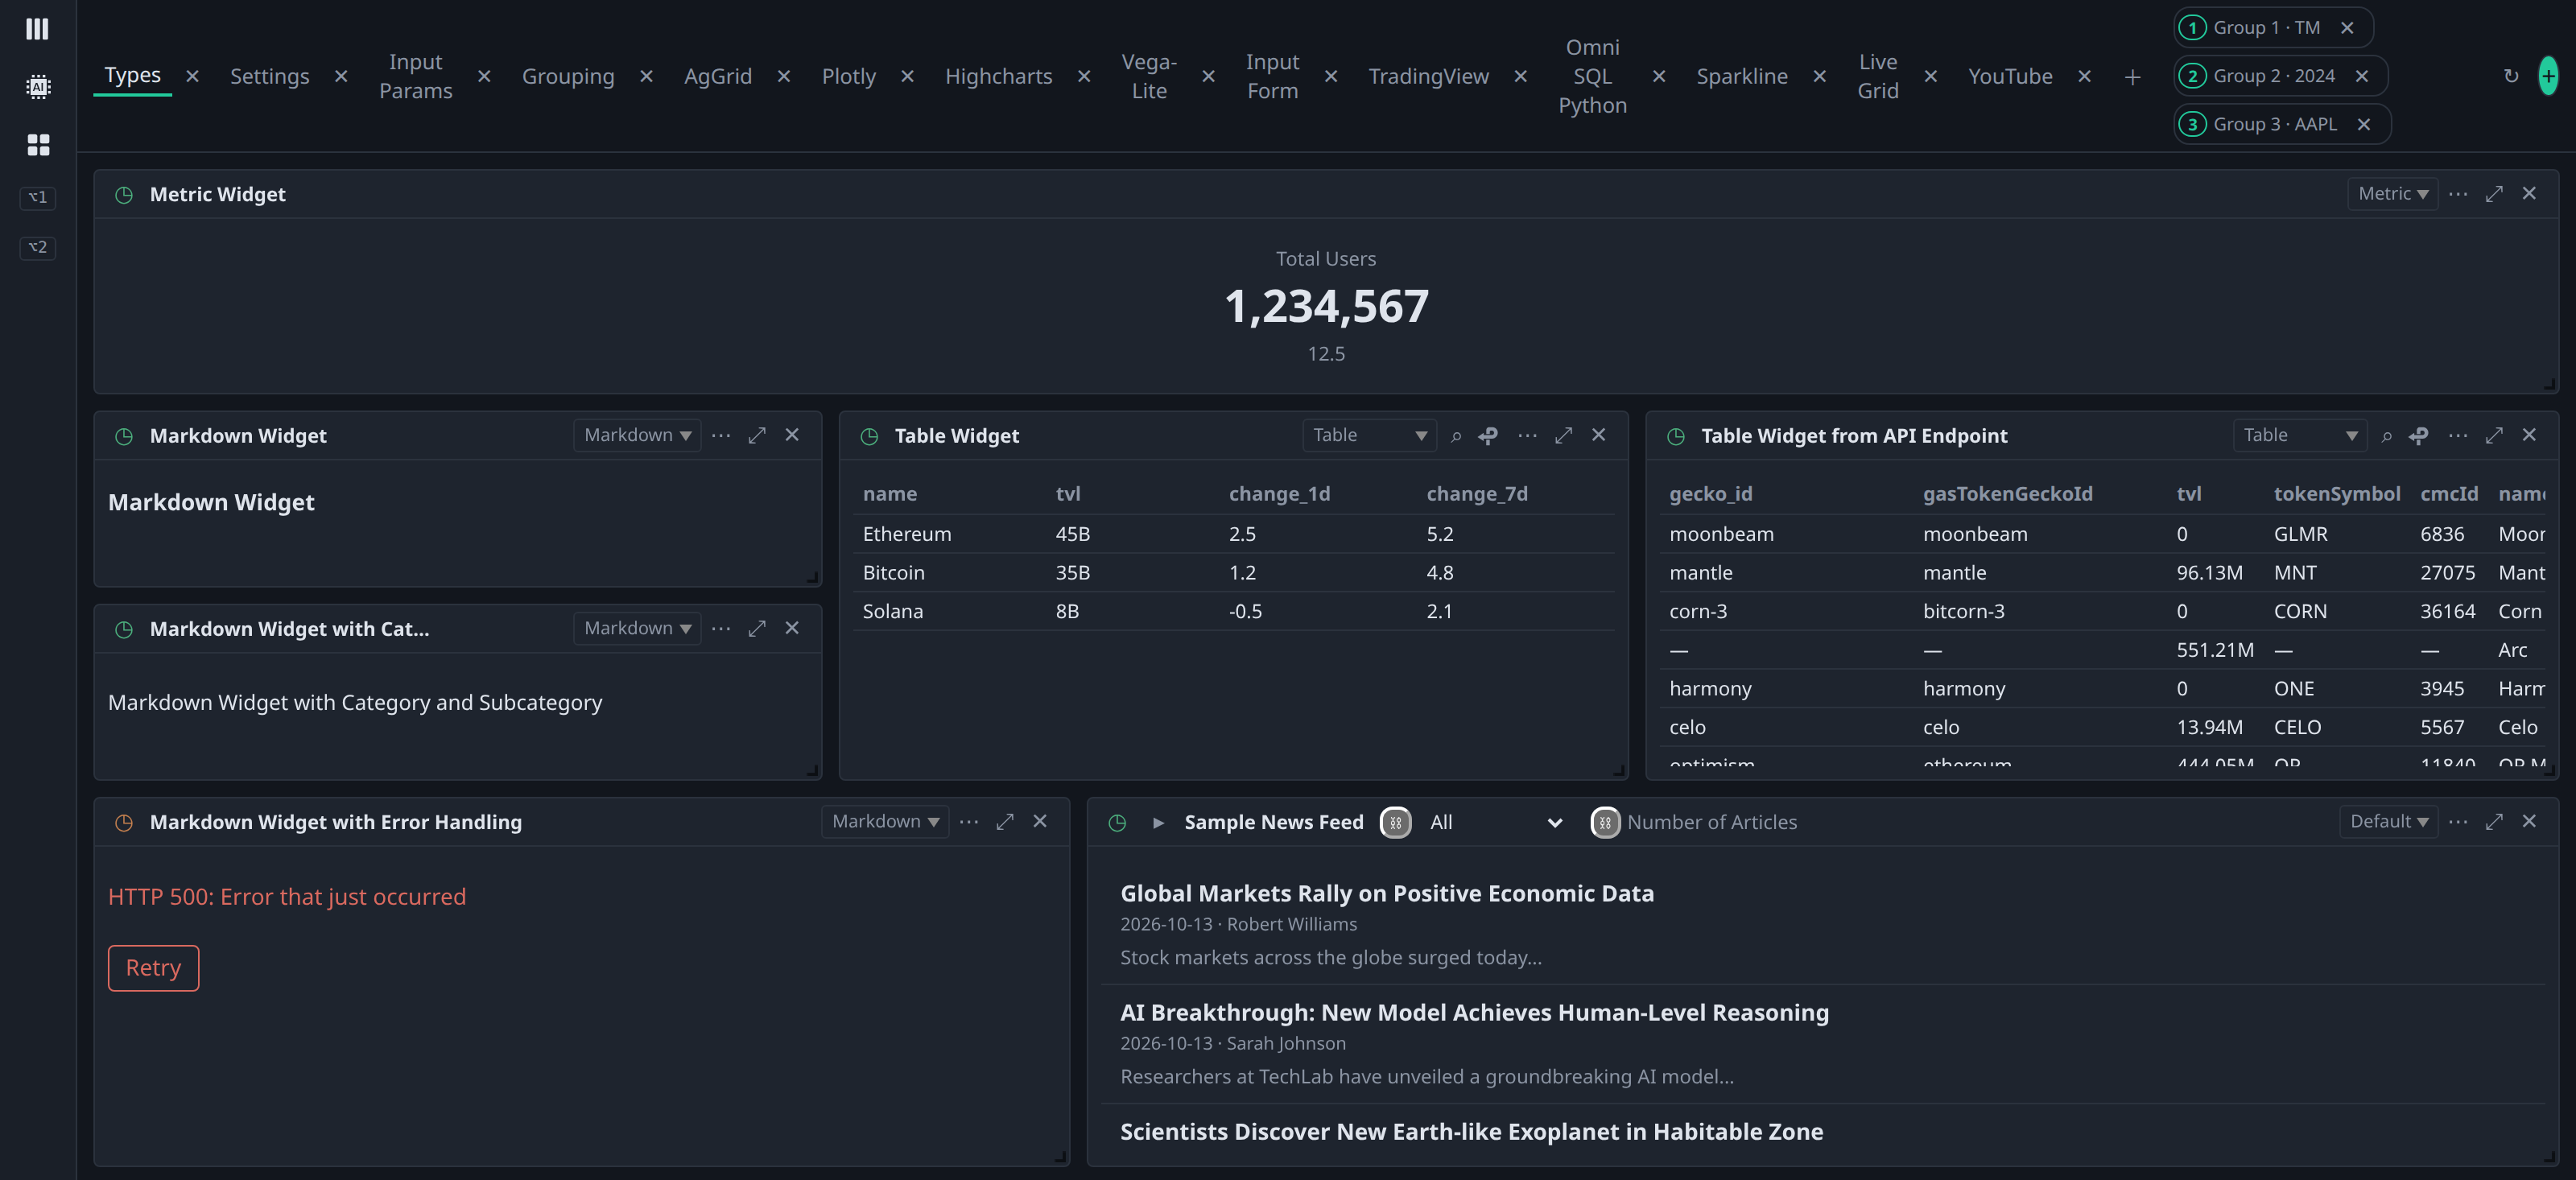Open the AI Breakthrough article headline
This screenshot has height=1180, width=2576.
tap(1474, 1013)
